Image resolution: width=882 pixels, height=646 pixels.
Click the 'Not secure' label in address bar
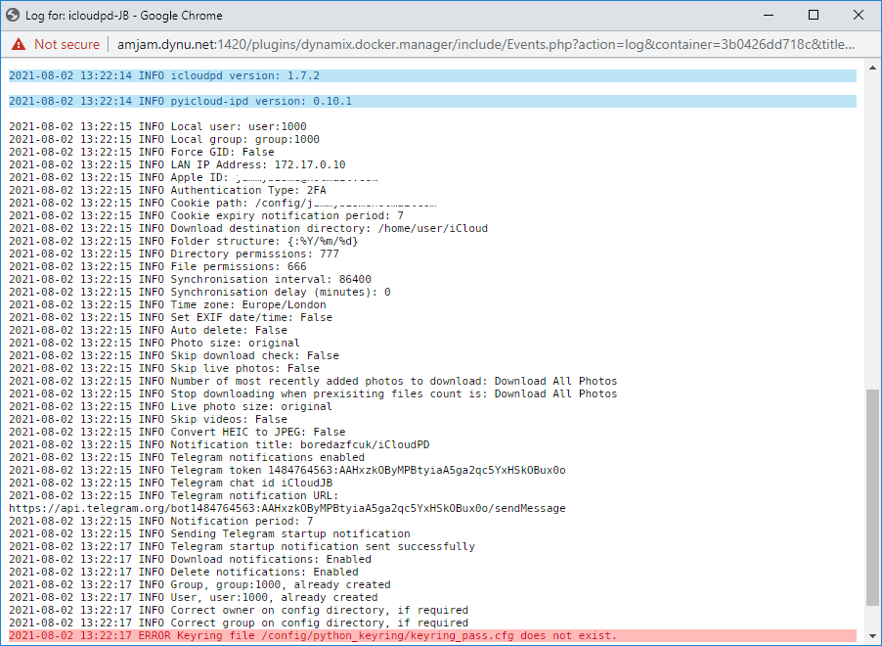pyautogui.click(x=66, y=44)
